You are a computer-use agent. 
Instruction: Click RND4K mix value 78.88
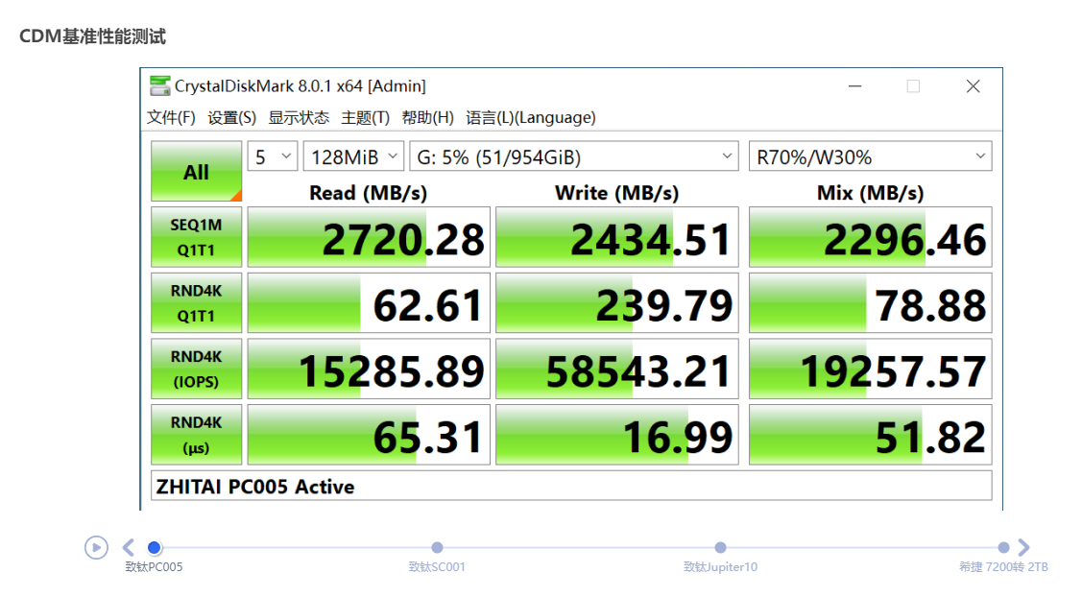pos(870,303)
